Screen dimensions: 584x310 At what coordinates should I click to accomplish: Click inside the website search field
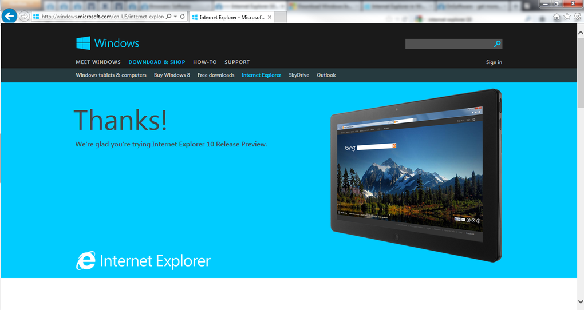tap(449, 44)
